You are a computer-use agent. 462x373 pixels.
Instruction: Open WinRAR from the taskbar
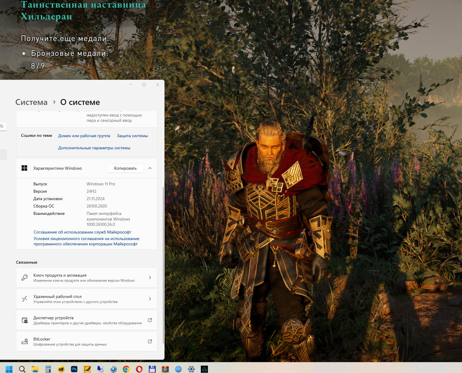coord(165,369)
